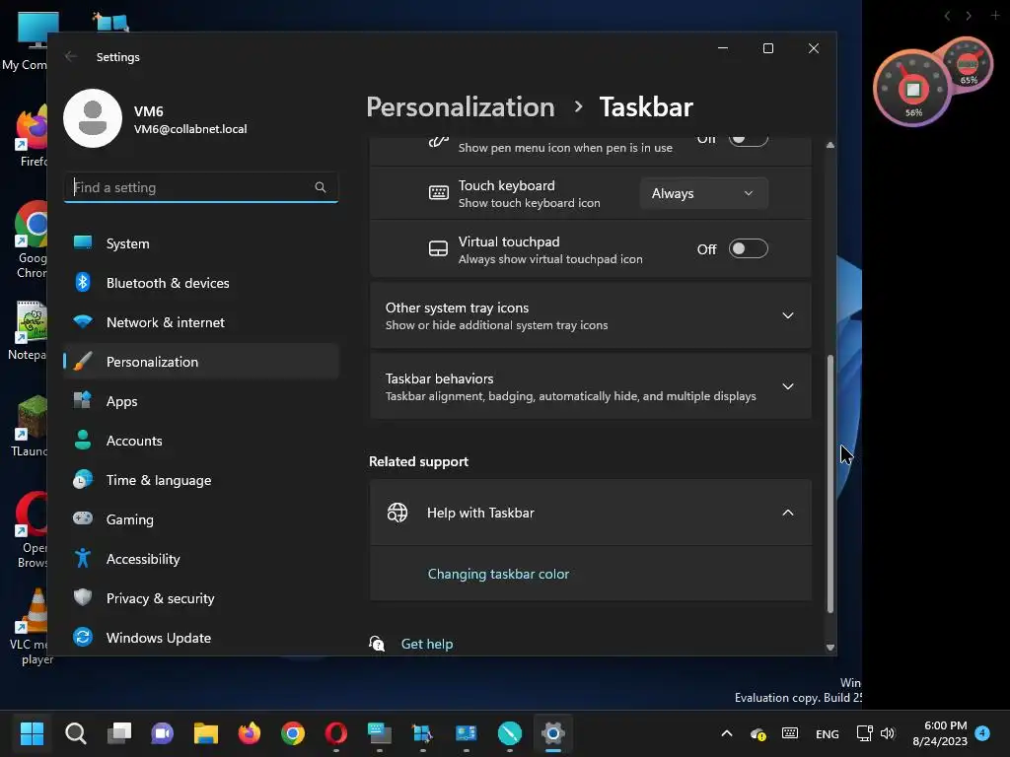This screenshot has width=1010, height=757.
Task: Switch to the Settings gear taskbar icon
Action: tap(553, 733)
